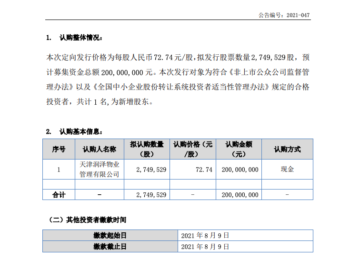Select the 现金 payment method cell

[x=287, y=170]
